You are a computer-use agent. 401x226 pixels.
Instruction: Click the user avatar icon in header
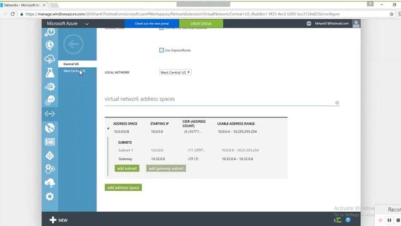click(356, 24)
